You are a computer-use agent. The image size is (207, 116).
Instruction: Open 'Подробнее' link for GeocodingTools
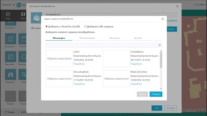coord(79,84)
